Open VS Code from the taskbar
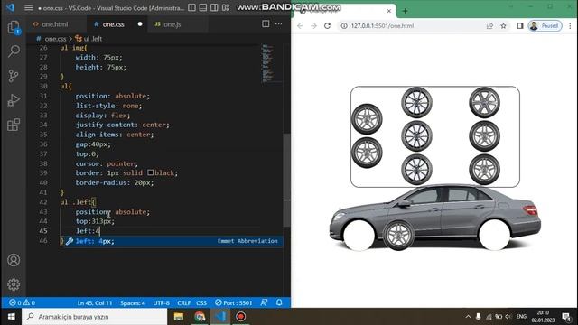This screenshot has height=325, width=578. tap(220, 317)
